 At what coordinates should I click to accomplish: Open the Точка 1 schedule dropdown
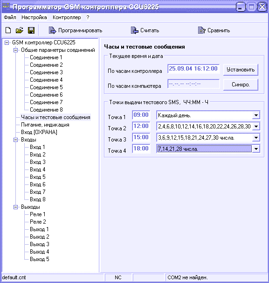256,115
